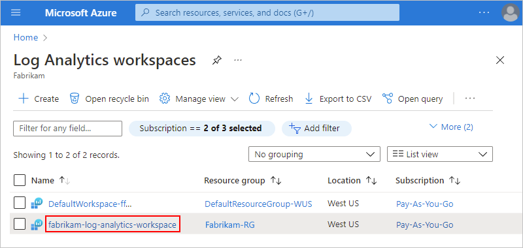Check the fabrikam-log-analytics-workspace row checkbox

click(20, 225)
